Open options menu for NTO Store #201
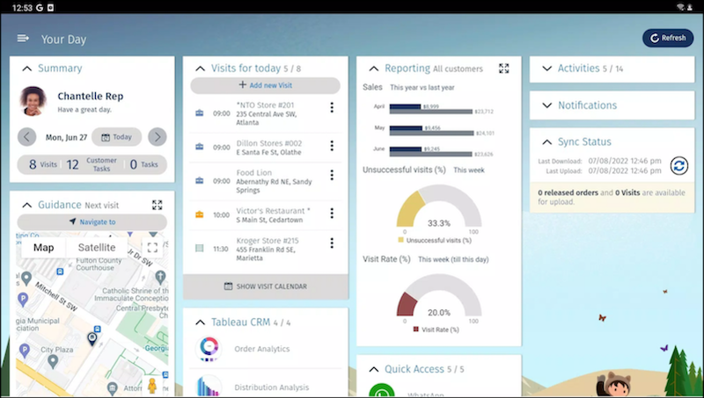Viewport: 704px width, 398px height. pyautogui.click(x=332, y=108)
